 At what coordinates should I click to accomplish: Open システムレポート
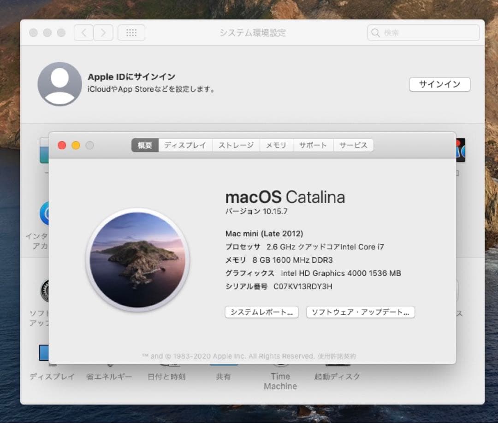pyautogui.click(x=261, y=312)
